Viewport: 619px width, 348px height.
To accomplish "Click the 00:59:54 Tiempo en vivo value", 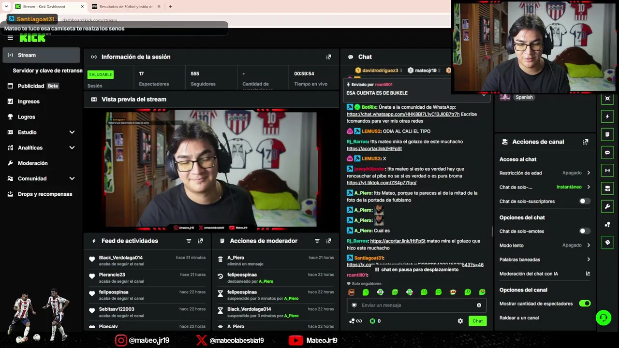I will tap(304, 74).
